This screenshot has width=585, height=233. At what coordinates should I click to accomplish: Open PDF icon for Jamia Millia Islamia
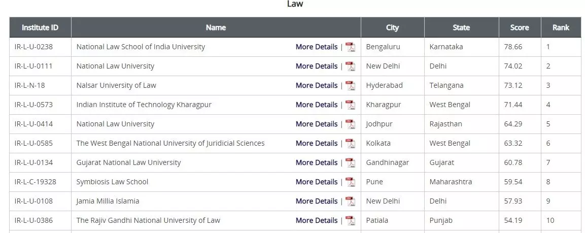350,201
